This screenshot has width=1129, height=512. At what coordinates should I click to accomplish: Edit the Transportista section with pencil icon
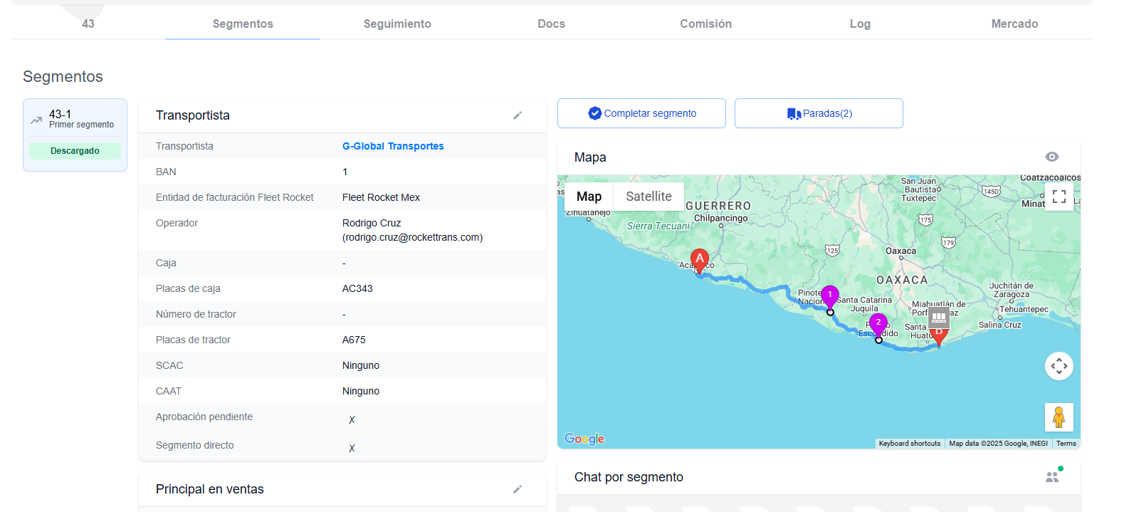[x=518, y=115]
